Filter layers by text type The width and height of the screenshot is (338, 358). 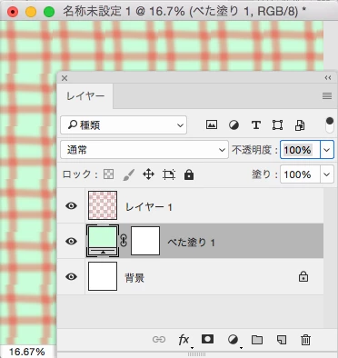(x=256, y=124)
